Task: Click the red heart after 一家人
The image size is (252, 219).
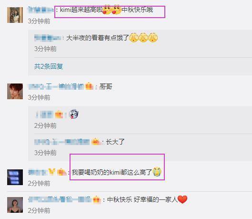Action: tap(182, 199)
